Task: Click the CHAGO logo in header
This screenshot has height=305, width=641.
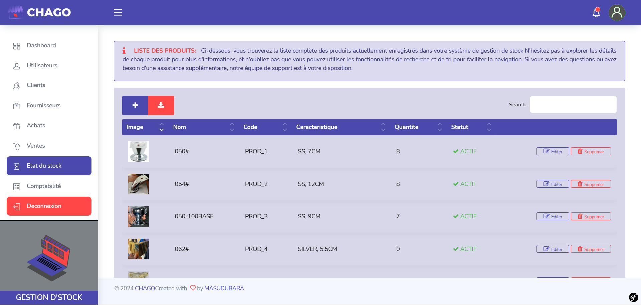Action: tap(39, 13)
